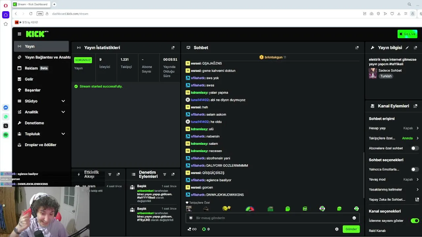Open Denetleme in the sidebar
Viewport: 422px width, 237px height.
(41, 123)
